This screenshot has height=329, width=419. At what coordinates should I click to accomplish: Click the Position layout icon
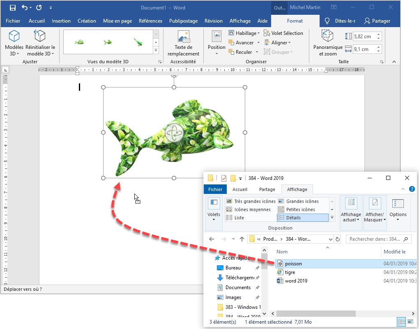pos(216,37)
